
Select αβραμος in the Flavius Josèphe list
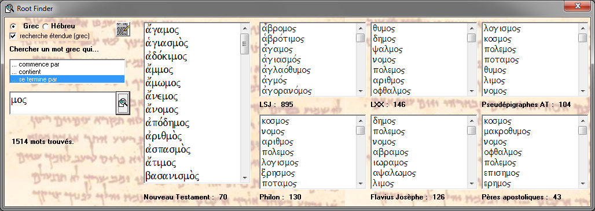(391, 153)
